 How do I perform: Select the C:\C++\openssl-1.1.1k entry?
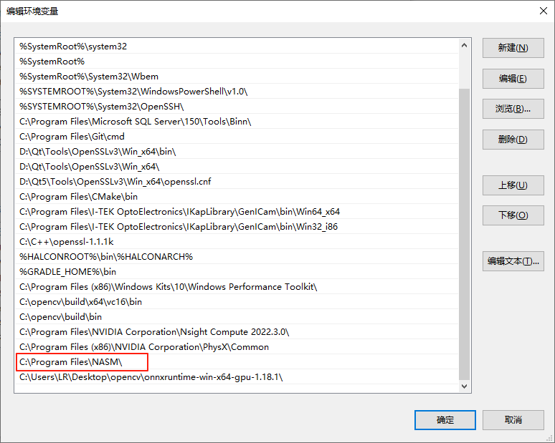tap(237, 242)
